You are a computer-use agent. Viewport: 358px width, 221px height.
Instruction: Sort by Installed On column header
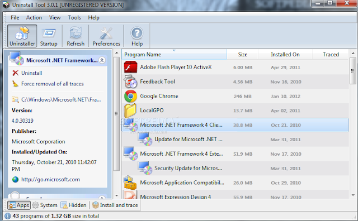coord(285,55)
